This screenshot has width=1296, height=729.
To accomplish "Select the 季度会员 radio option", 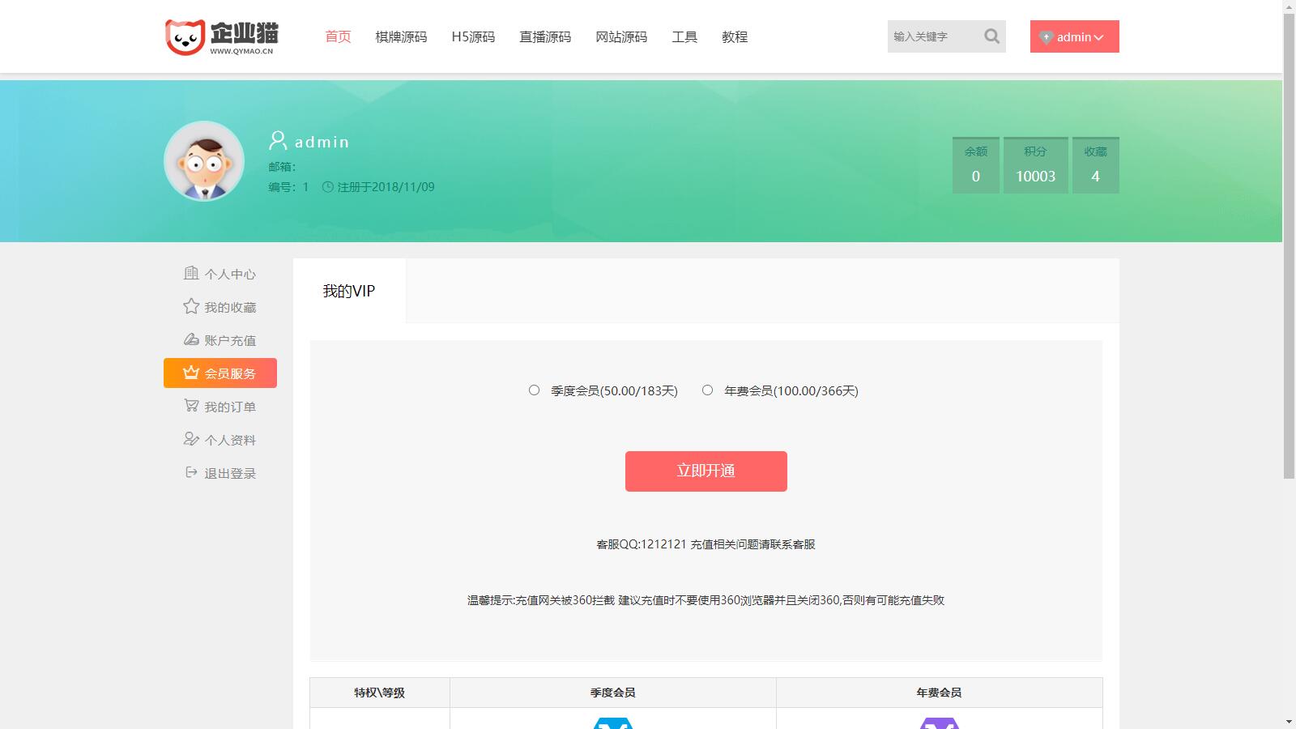I will [534, 390].
